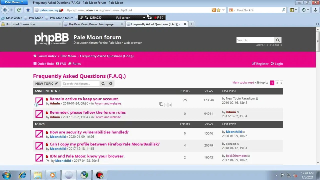The width and height of the screenshot is (320, 180).
Task: Click the palemoon.org site identity button
Action: [x=48, y=10]
